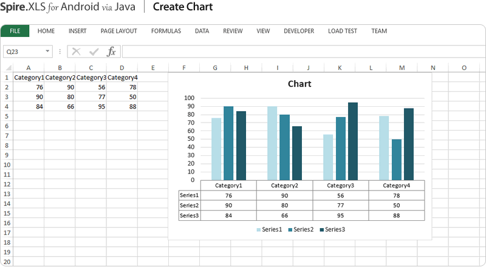
Task: Click Series2 label in chart data table
Action: tap(189, 205)
